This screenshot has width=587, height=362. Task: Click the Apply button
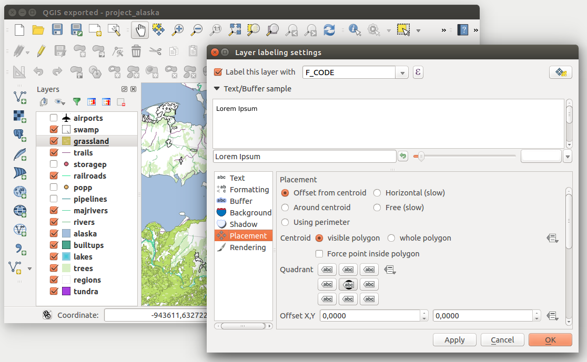pos(454,340)
